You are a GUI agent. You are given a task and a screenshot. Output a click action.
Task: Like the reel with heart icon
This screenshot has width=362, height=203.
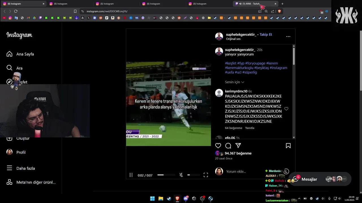coord(218,146)
